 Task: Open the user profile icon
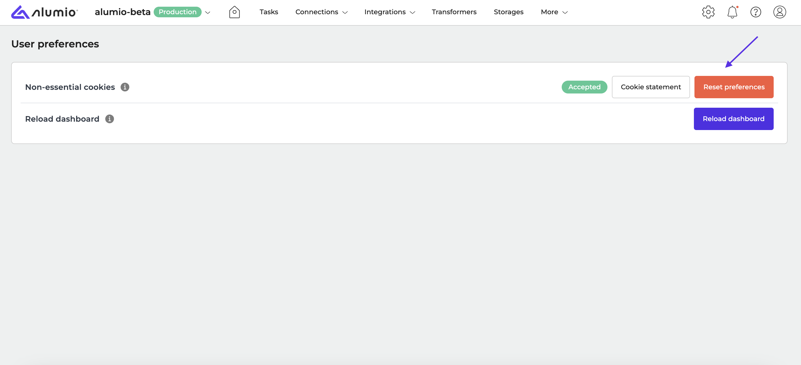coord(780,12)
